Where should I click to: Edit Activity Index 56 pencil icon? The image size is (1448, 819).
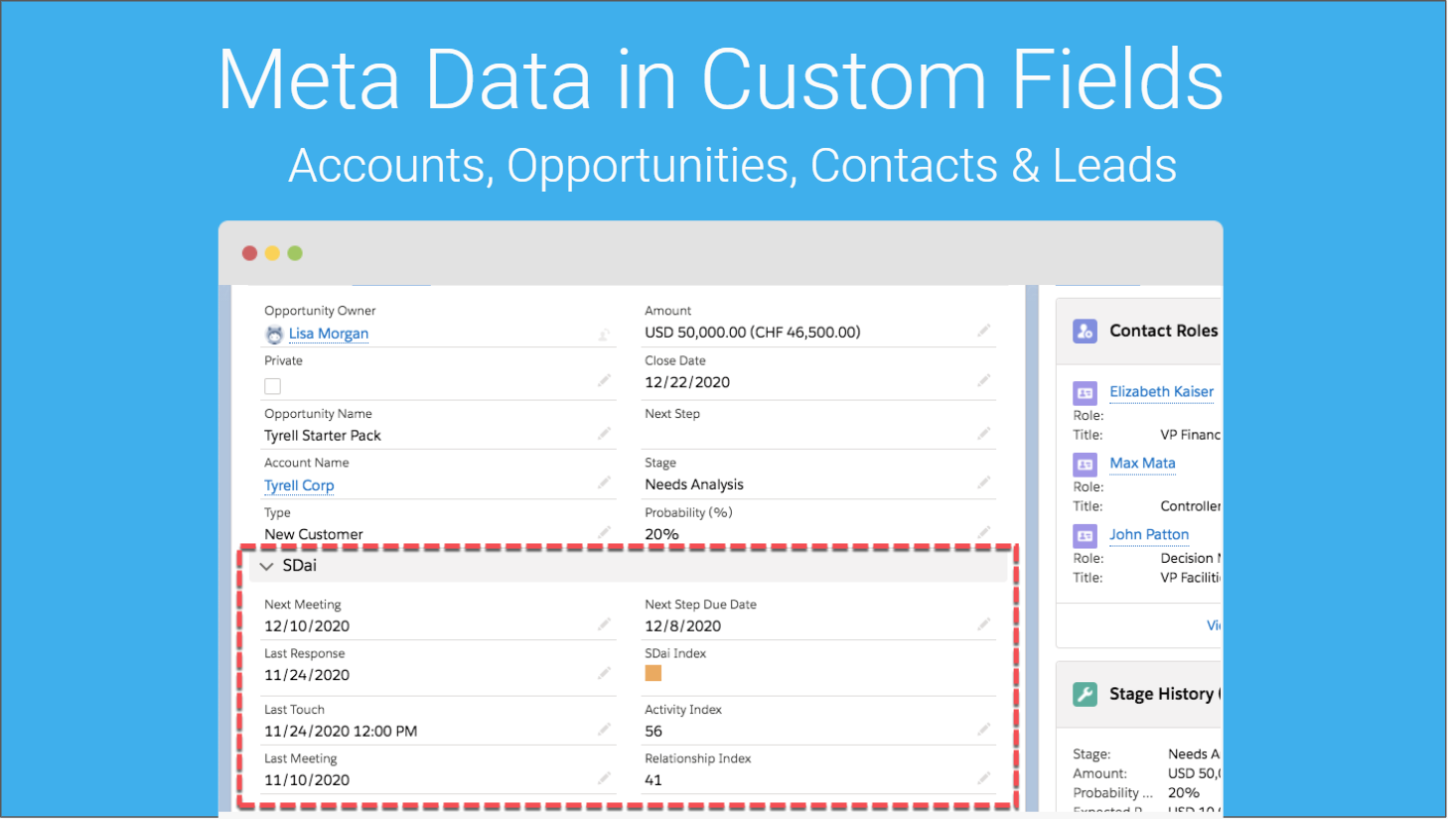(x=984, y=729)
